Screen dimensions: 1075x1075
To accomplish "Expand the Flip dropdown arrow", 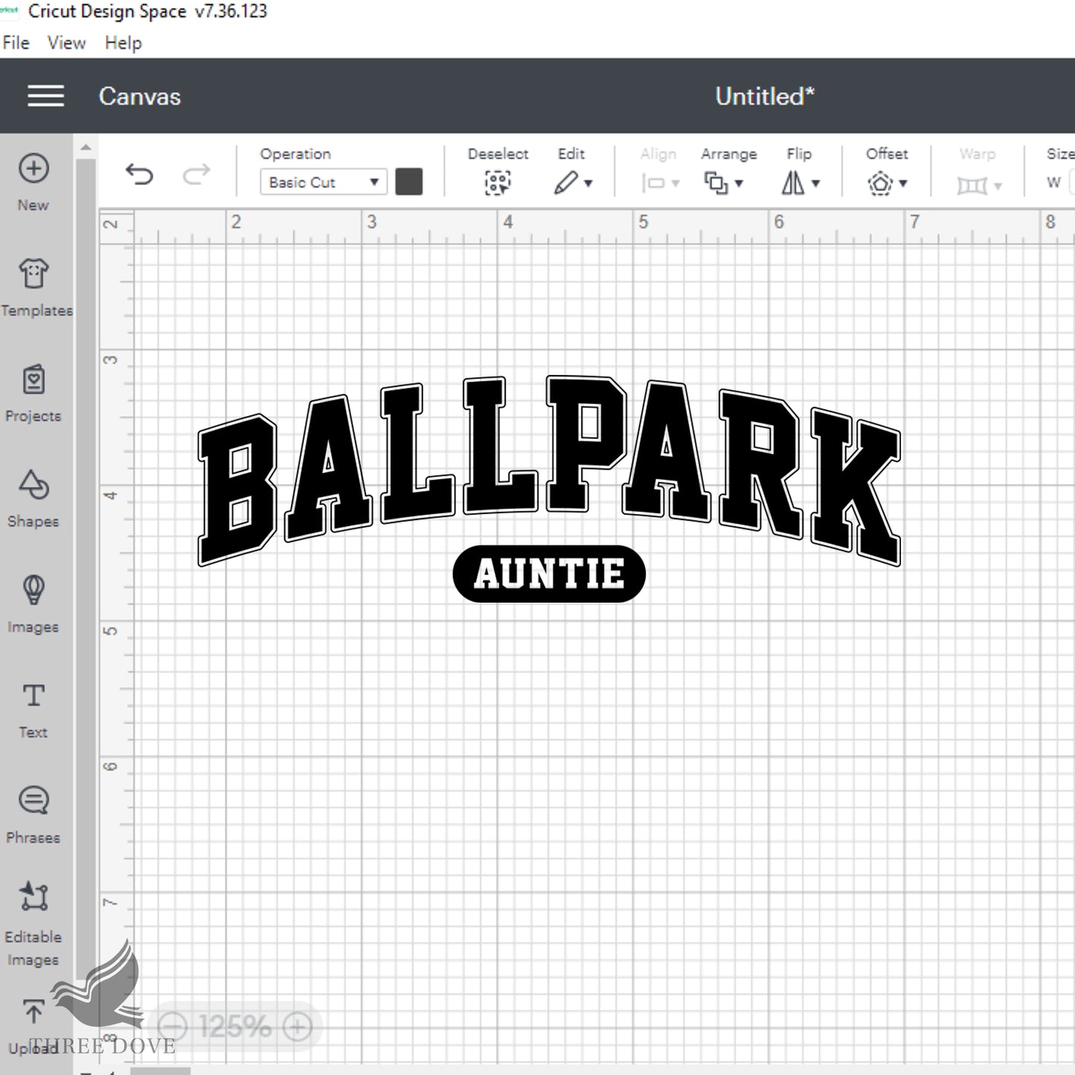I will (815, 184).
